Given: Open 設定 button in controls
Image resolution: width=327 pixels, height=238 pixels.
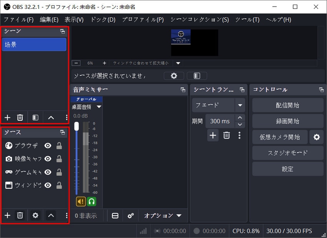Looking at the screenshot, I should pos(288,169).
